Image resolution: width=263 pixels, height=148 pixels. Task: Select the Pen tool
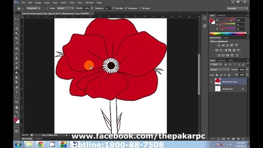16,88
